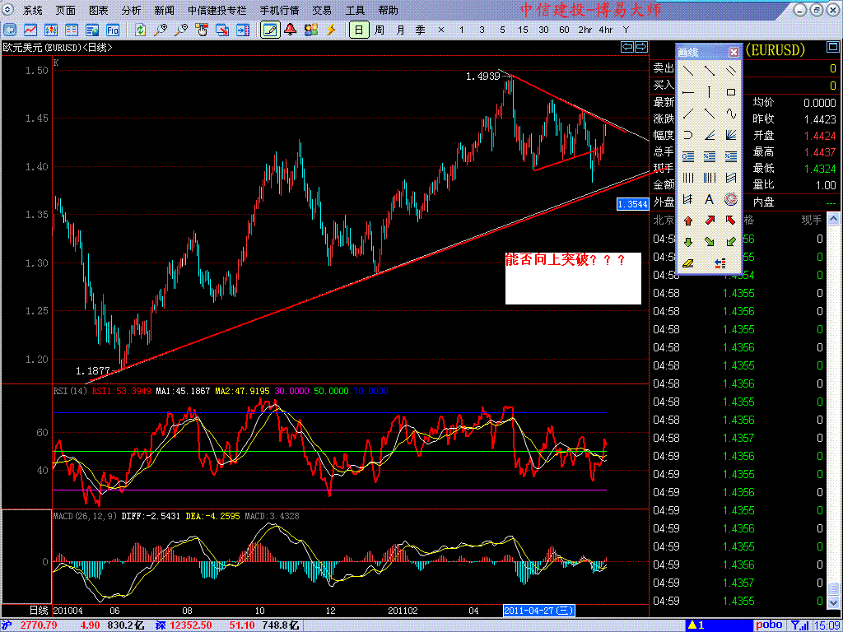
Task: Click the 2770.79 Shanghai index value
Action: coord(39,625)
